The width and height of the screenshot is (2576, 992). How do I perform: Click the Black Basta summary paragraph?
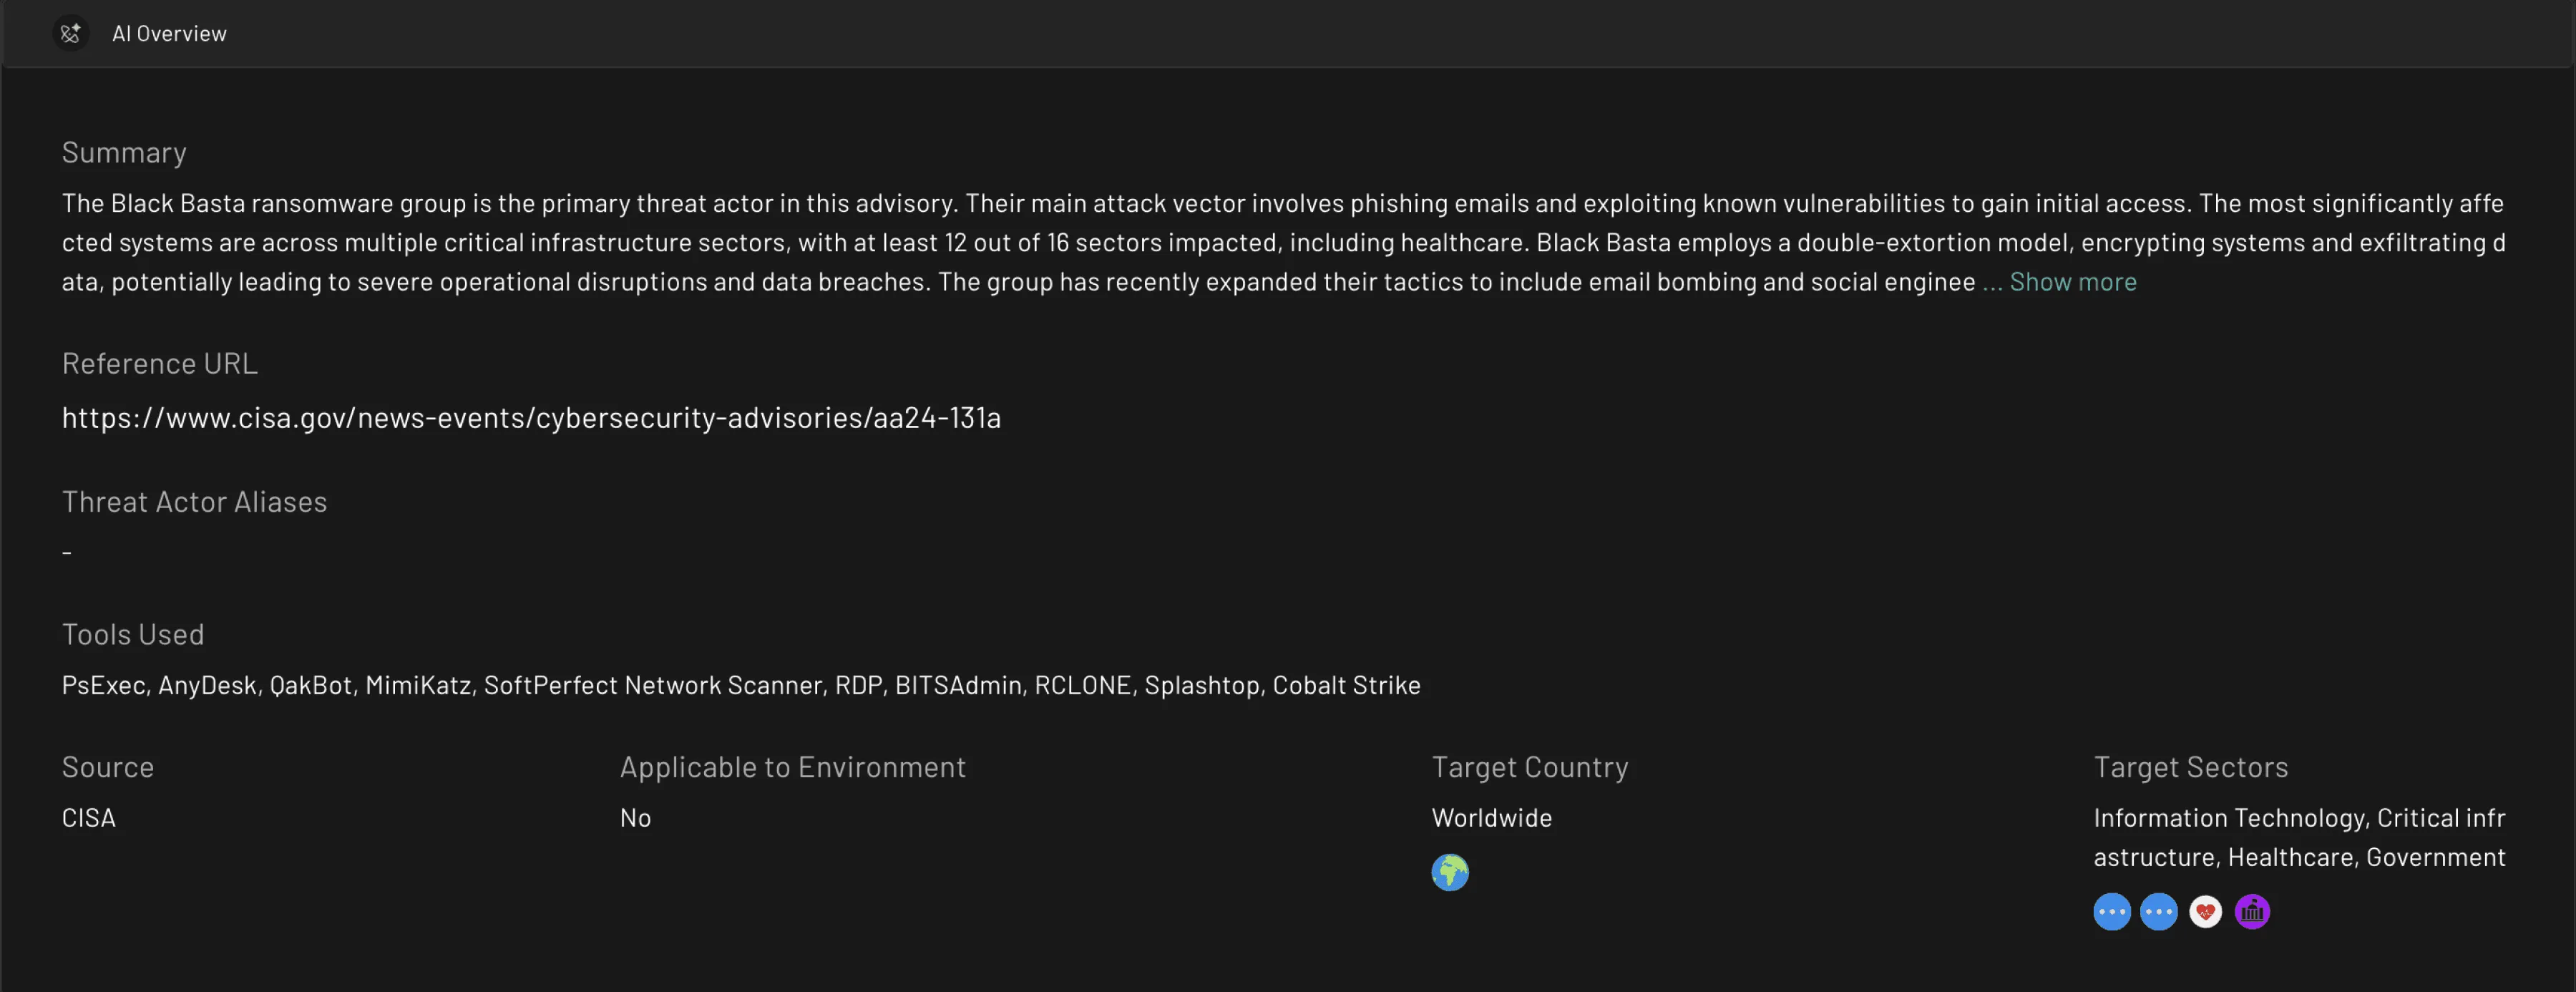coord(1283,242)
